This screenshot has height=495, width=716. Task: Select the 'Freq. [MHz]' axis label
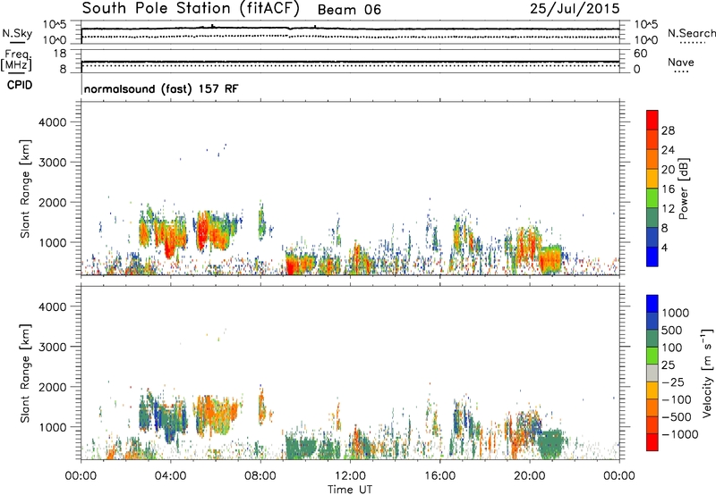[16, 61]
